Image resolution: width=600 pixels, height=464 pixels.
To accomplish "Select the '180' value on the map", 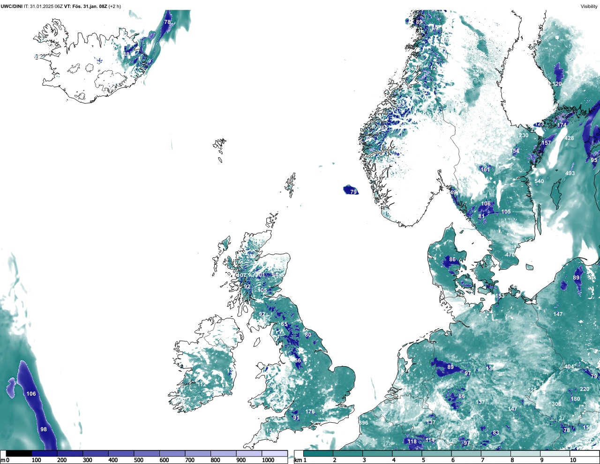I will pyautogui.click(x=575, y=399).
